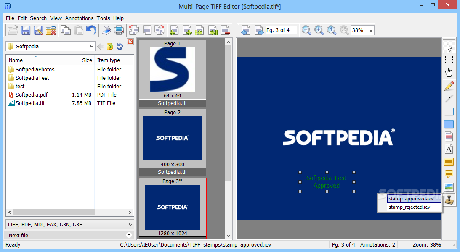This screenshot has height=252, width=460.
Task: Expand the Next file panel
Action: [129, 235]
